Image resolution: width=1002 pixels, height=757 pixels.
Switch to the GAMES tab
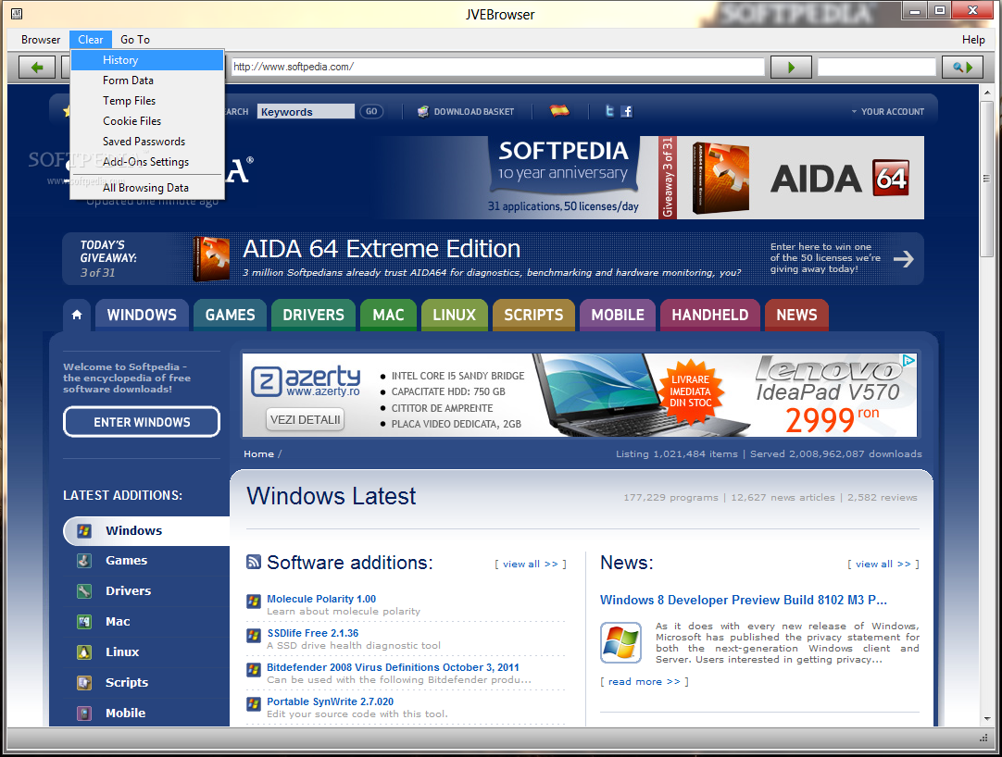230,315
